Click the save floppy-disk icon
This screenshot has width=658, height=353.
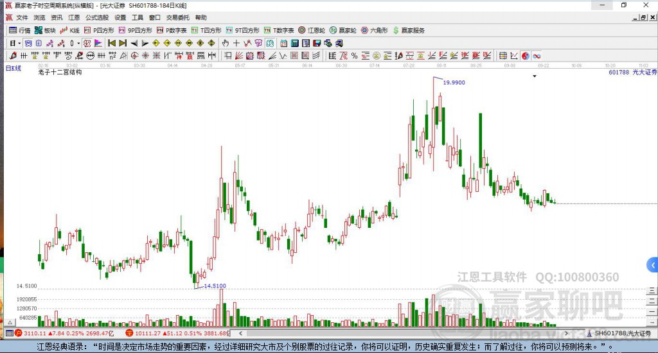click(x=317, y=43)
